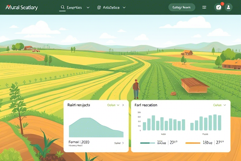Click the tallest bar in the right bar group
Screen dimensions: 241x161
[215, 123]
